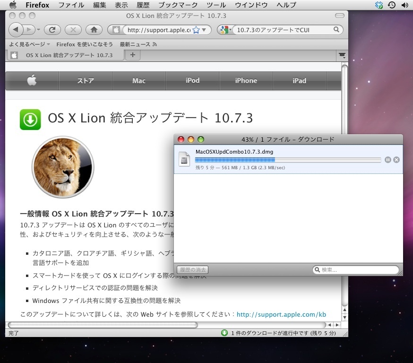Pause the MacOSXUpdCombo10.7.3.dmg download
Screen dimensions: 413x363
tap(387, 160)
